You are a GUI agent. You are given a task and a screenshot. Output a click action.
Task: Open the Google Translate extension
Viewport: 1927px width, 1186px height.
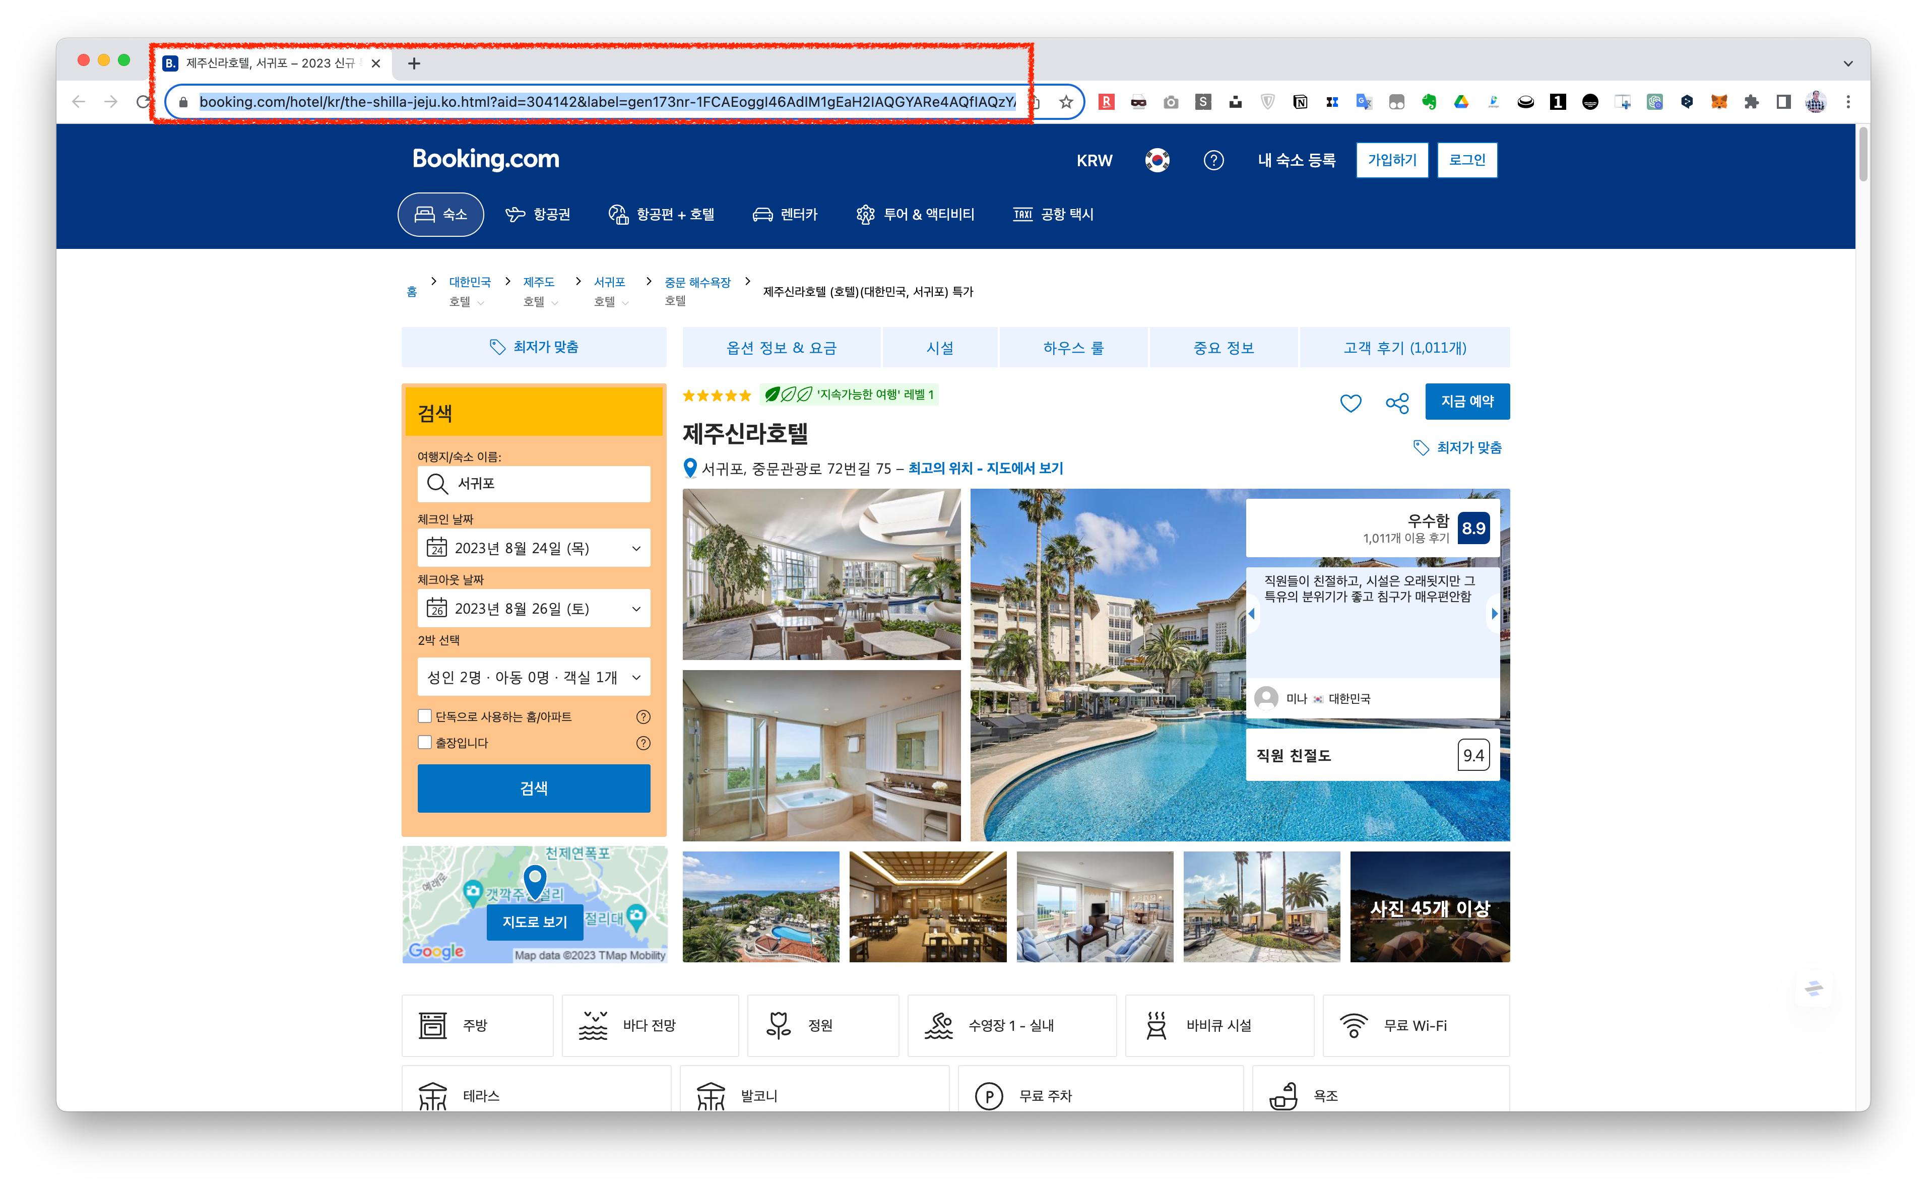coord(1364,102)
